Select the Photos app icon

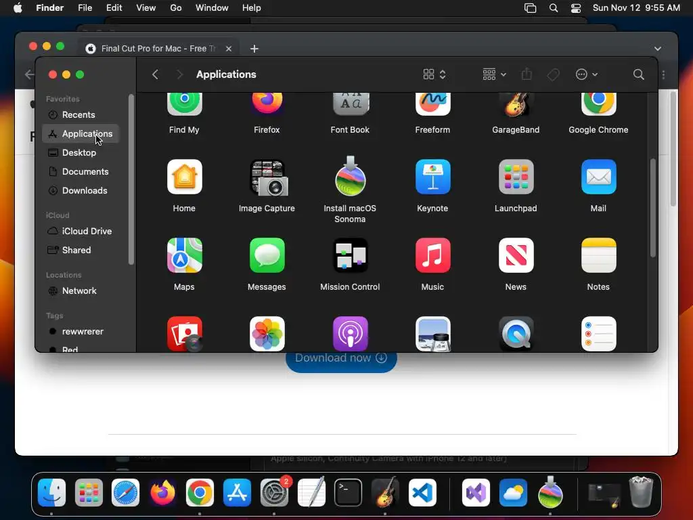click(x=267, y=334)
